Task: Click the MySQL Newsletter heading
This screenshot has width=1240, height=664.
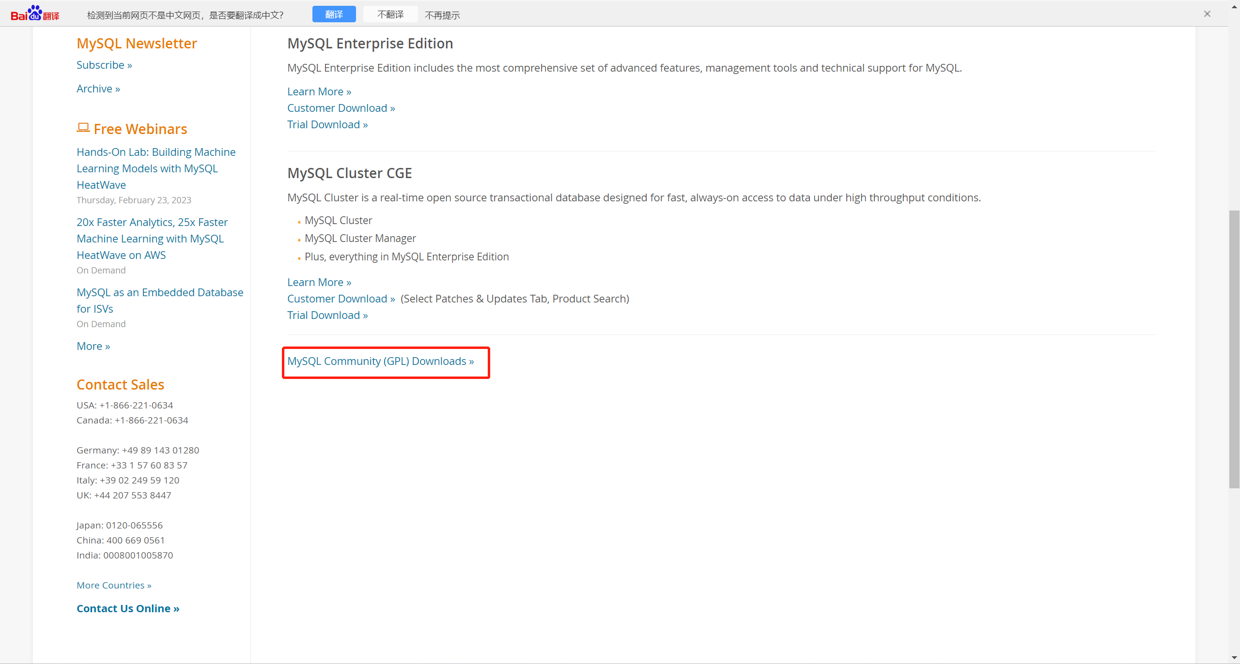Action: pyautogui.click(x=137, y=44)
